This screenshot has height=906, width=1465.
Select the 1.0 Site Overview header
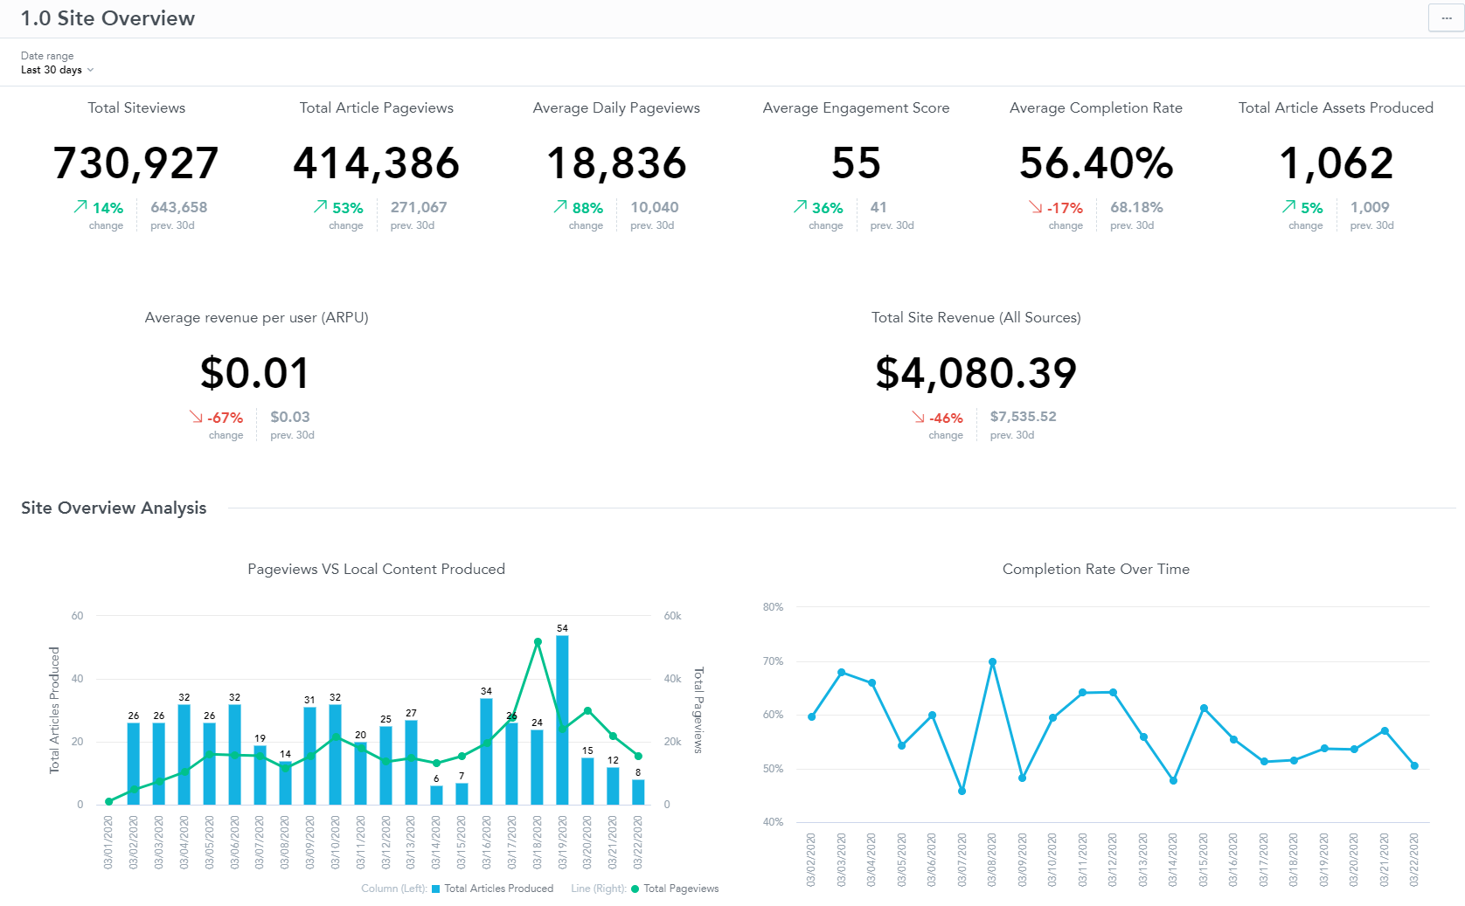(107, 17)
